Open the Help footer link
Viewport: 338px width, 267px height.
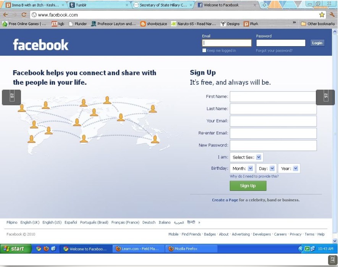pyautogui.click(x=321, y=234)
